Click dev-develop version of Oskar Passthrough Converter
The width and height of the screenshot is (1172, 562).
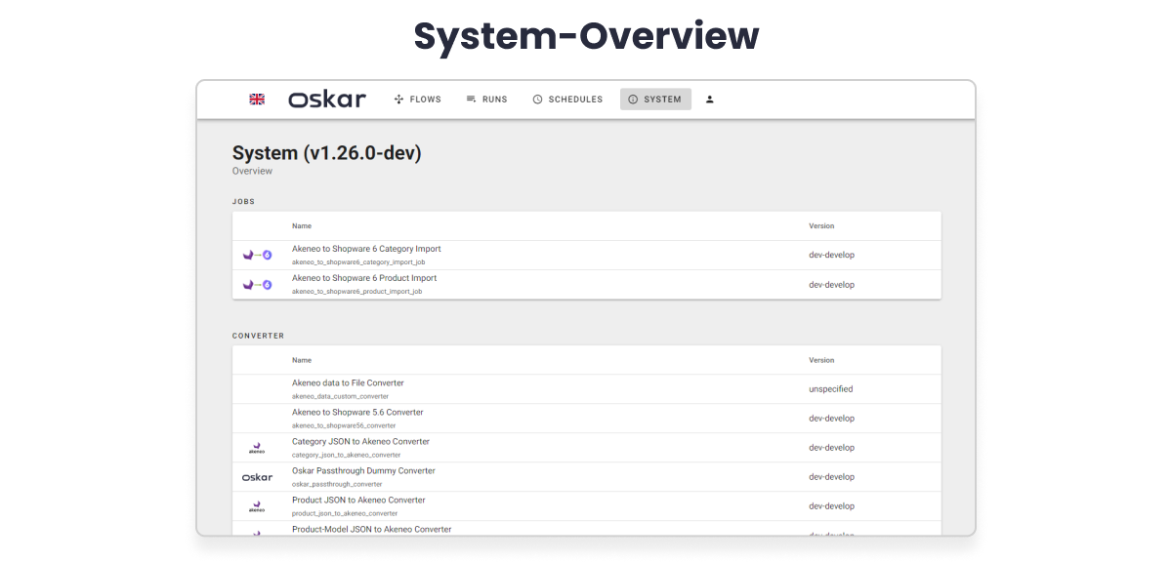(832, 477)
